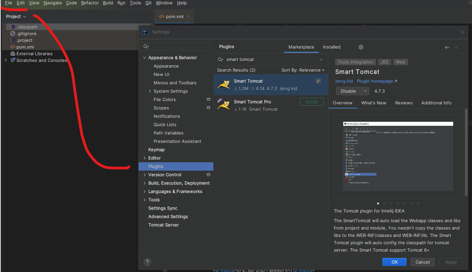This screenshot has height=272, width=472.
Task: Open zeng kid vendor link
Action: coord(344,81)
